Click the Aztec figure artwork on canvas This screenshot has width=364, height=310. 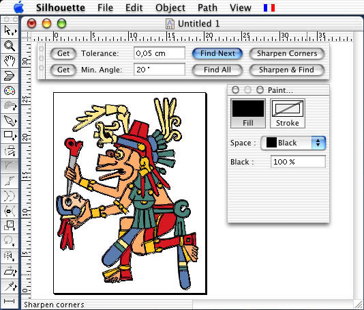point(127,193)
